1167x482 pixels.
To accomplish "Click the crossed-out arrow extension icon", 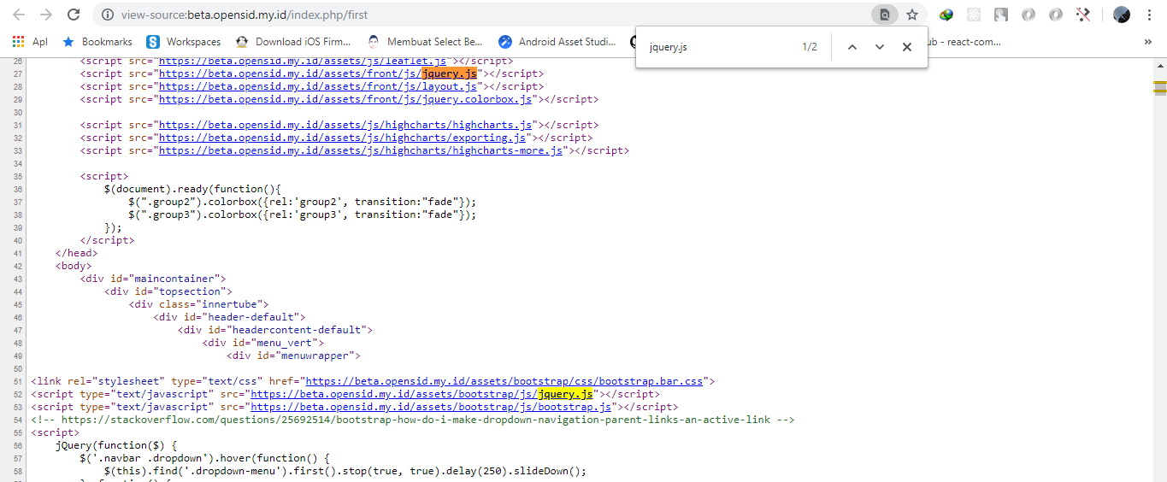I will [x=1083, y=15].
